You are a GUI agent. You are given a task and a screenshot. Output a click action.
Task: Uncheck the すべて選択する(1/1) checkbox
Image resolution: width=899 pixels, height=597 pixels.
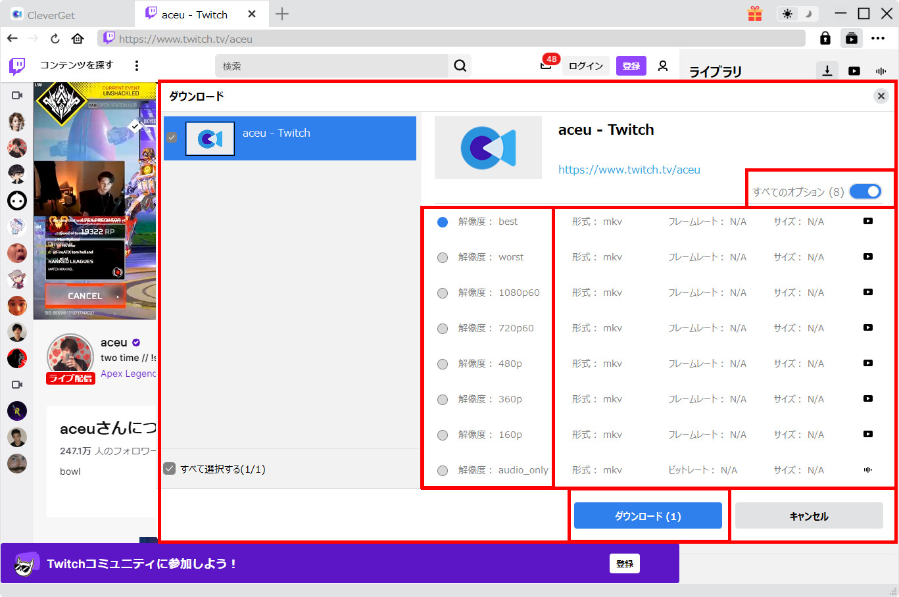(170, 469)
